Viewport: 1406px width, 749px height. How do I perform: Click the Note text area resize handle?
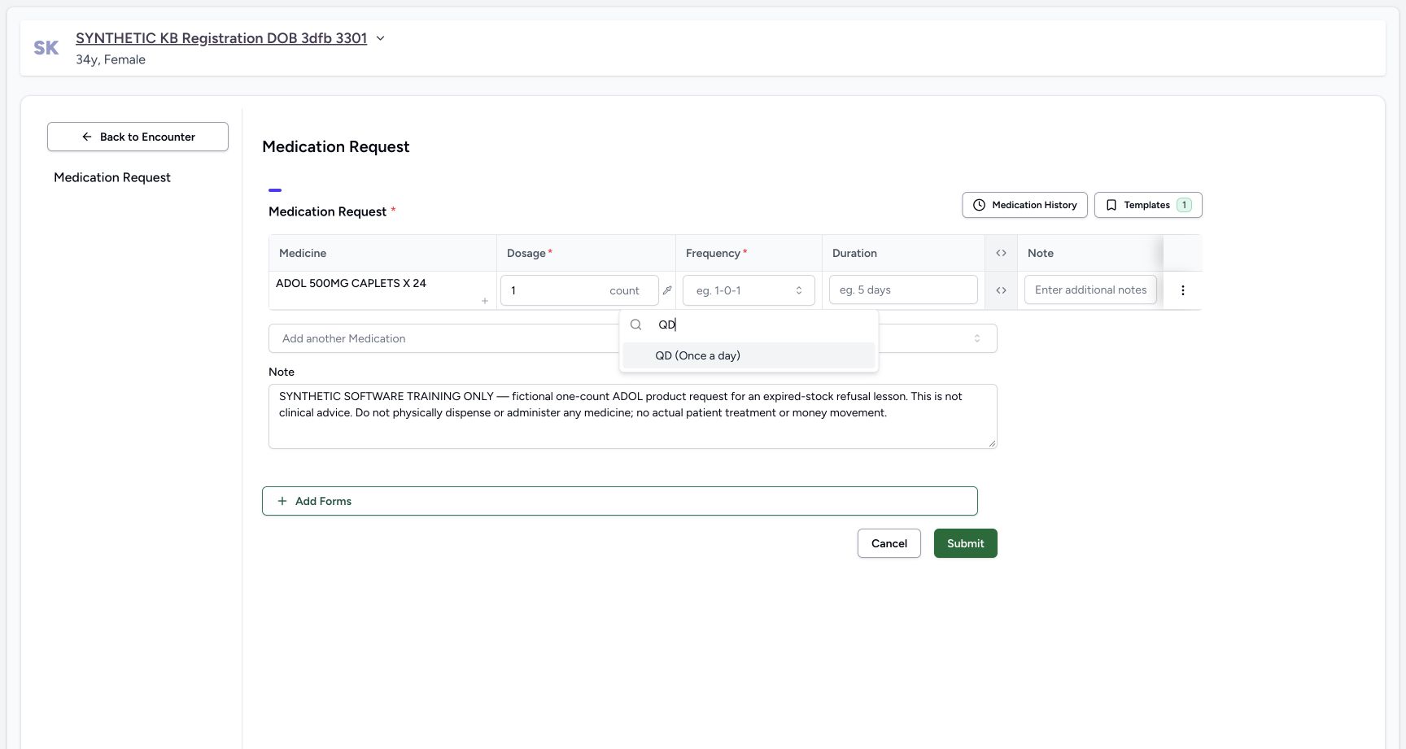[x=992, y=443]
